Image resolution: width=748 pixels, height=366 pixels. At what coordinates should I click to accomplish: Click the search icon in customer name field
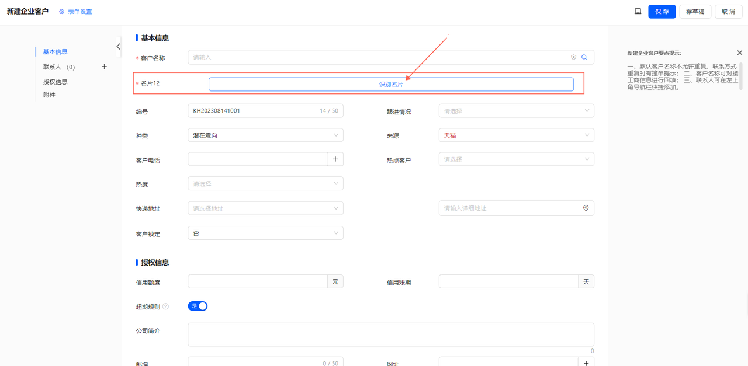pos(584,57)
